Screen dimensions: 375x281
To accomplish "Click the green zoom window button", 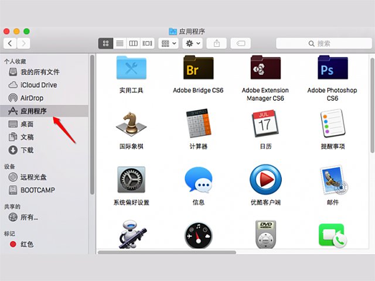I will (x=26, y=31).
